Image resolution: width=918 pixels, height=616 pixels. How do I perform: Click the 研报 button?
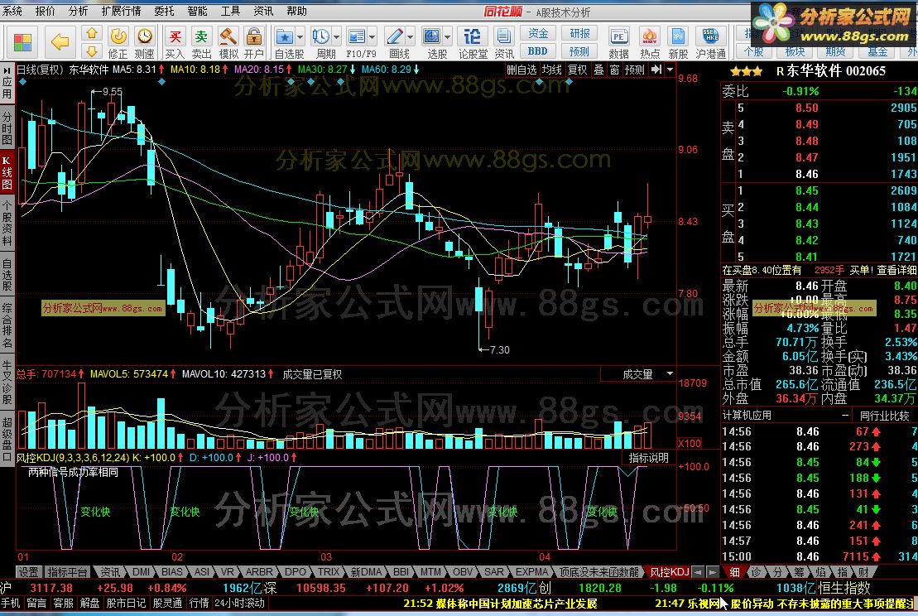tap(579, 33)
